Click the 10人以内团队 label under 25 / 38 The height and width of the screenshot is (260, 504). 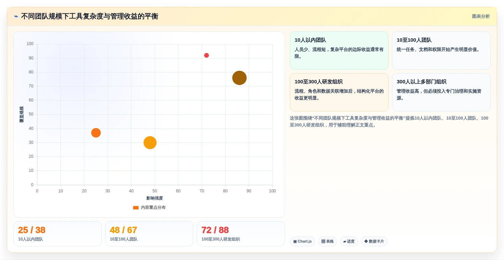(x=30, y=239)
